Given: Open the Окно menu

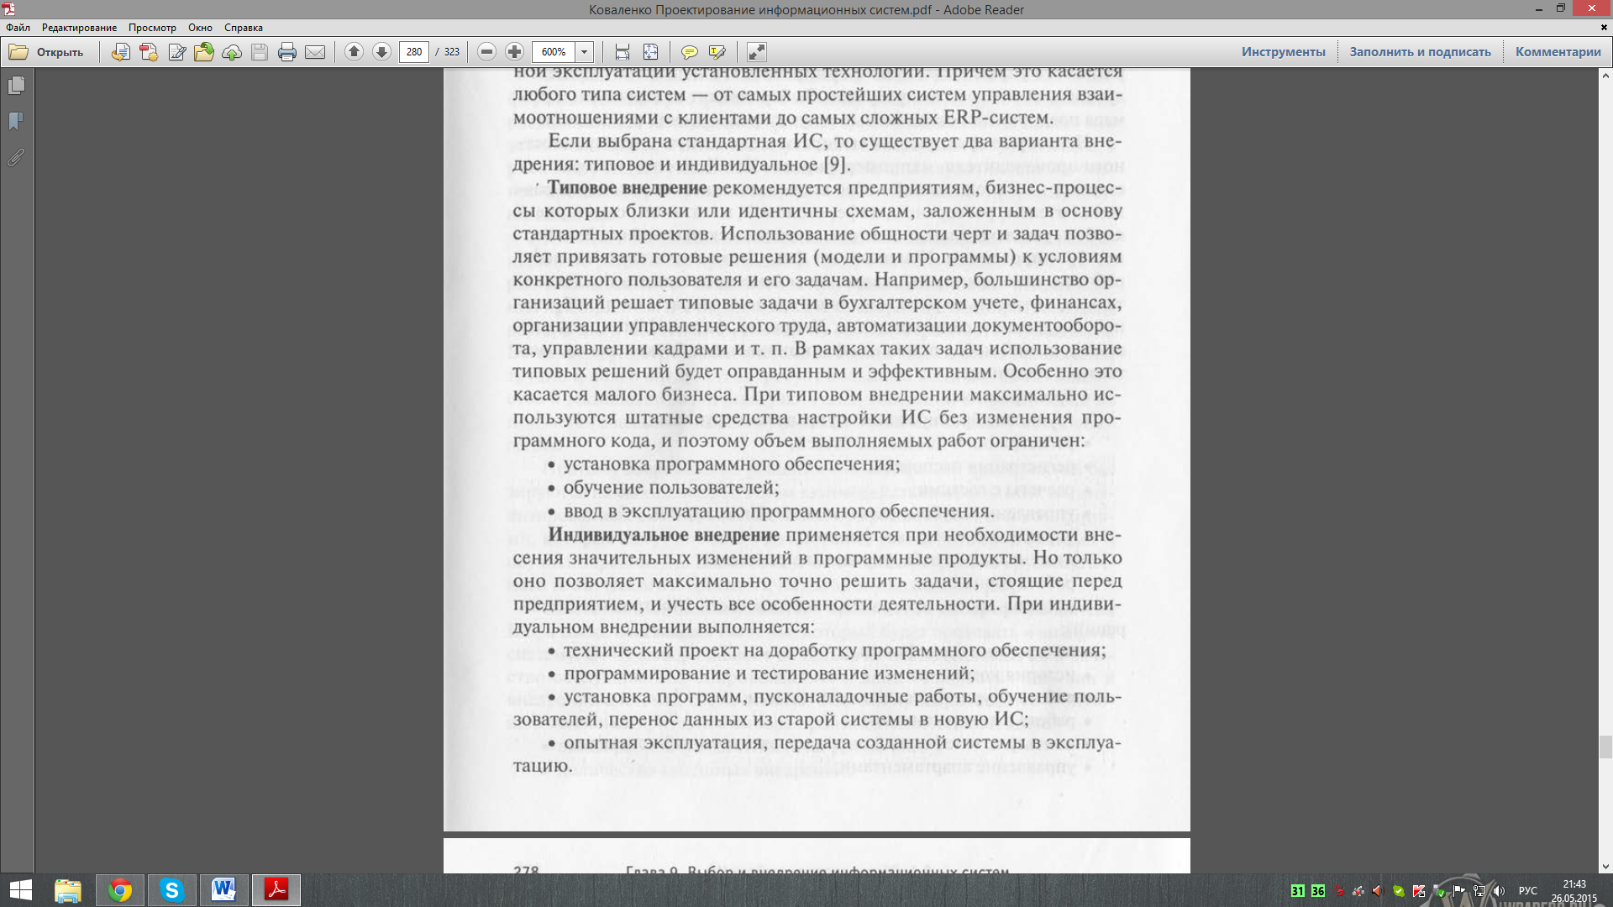Looking at the screenshot, I should click(200, 28).
